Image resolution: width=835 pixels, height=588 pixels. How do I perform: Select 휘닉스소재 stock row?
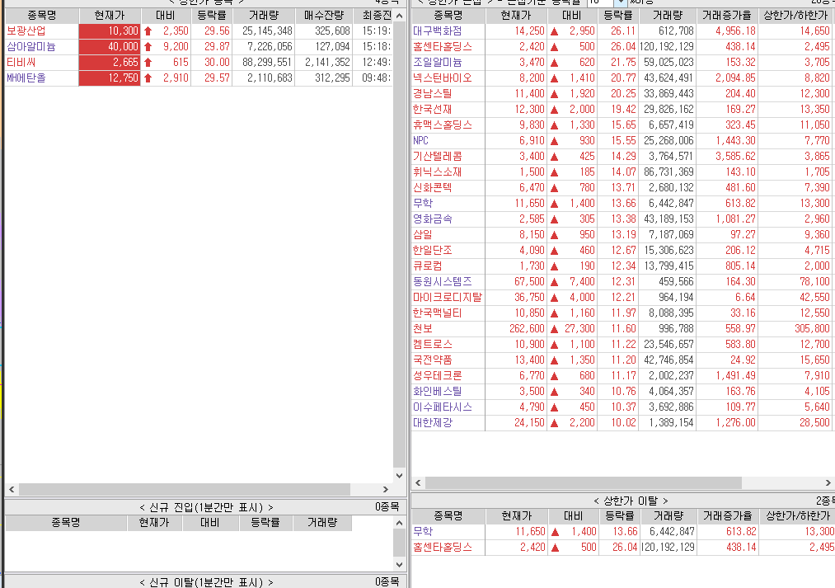pyautogui.click(x=438, y=172)
